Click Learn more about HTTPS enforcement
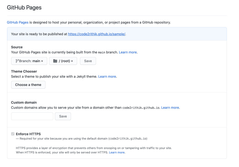This screenshot has height=167, width=239. (117, 152)
